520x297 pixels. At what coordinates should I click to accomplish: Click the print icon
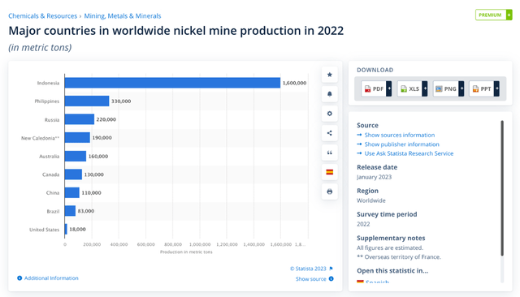pos(329,192)
